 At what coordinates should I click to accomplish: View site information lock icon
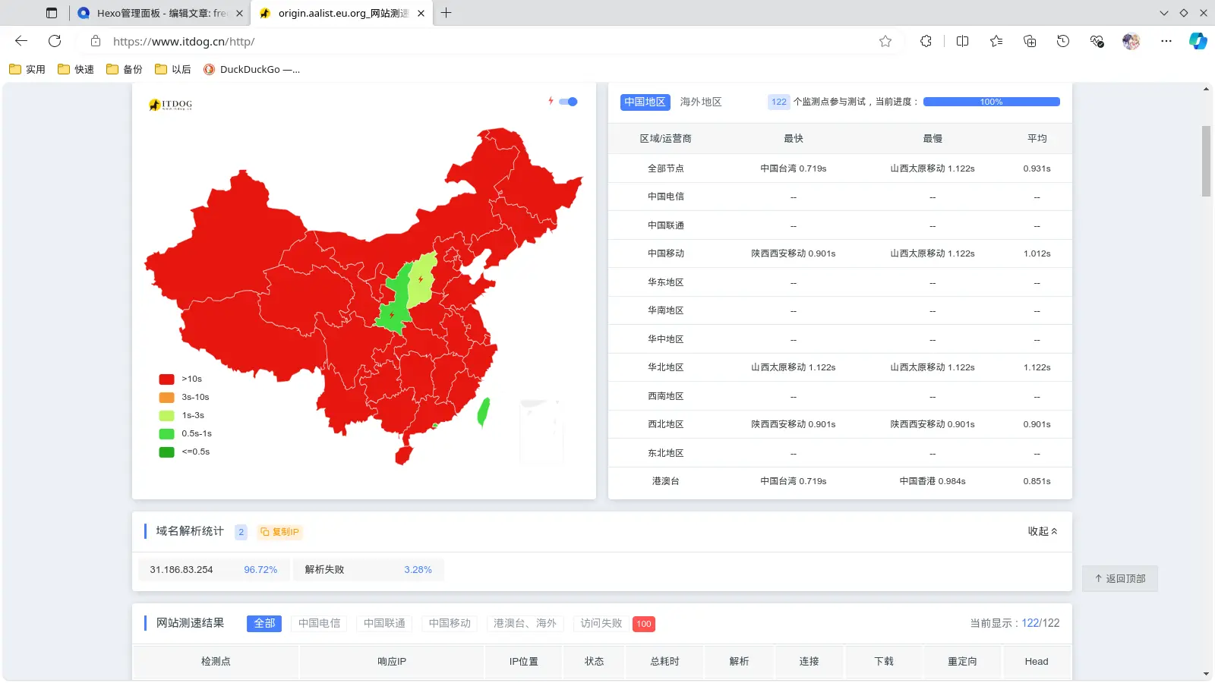pyautogui.click(x=96, y=41)
